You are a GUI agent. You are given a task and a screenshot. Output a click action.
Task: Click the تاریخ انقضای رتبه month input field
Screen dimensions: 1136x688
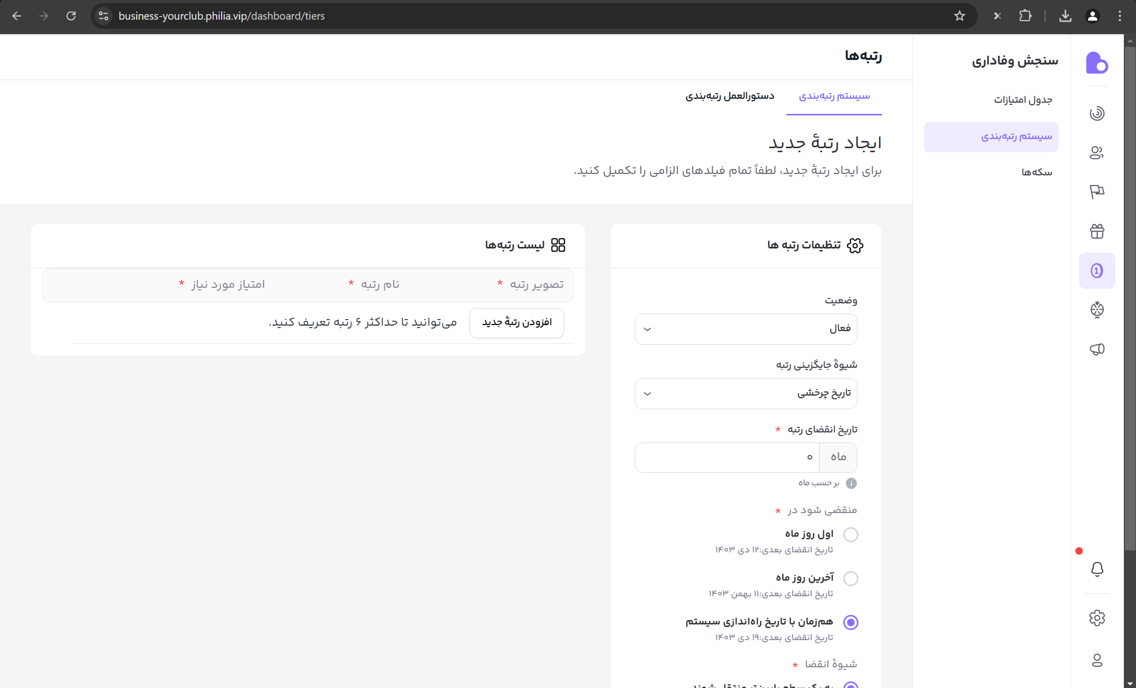[727, 457]
